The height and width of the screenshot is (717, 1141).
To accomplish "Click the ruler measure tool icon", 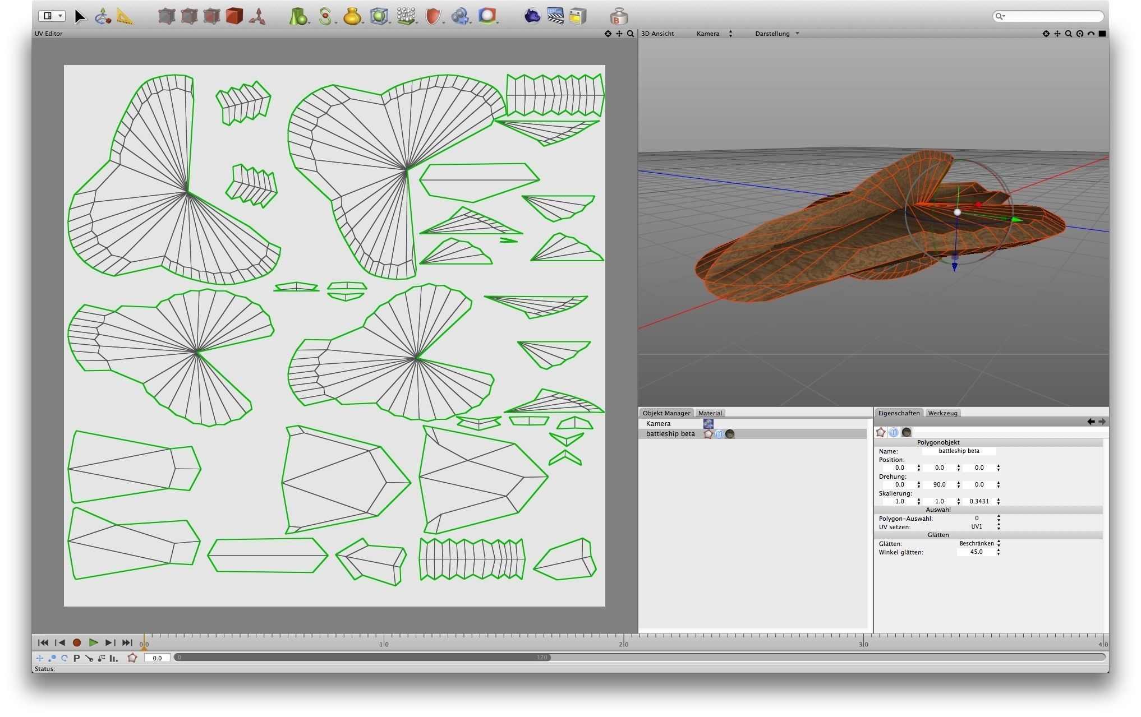I will (x=125, y=16).
